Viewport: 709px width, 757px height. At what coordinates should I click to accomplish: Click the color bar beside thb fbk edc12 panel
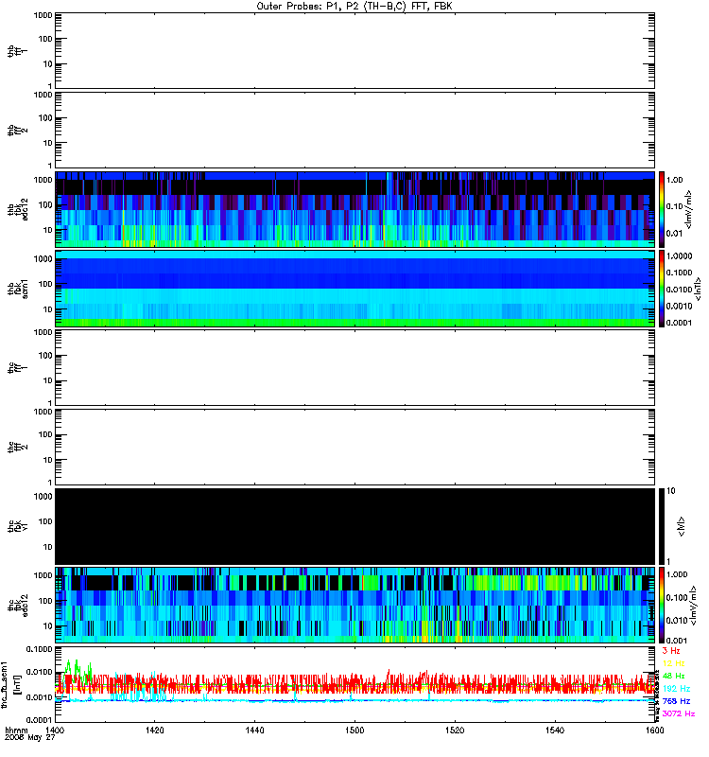click(662, 209)
